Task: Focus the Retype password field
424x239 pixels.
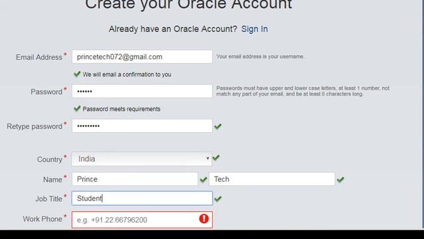Action: (142, 126)
